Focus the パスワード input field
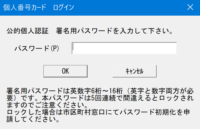Screen dimensions: 200x129 124,48
